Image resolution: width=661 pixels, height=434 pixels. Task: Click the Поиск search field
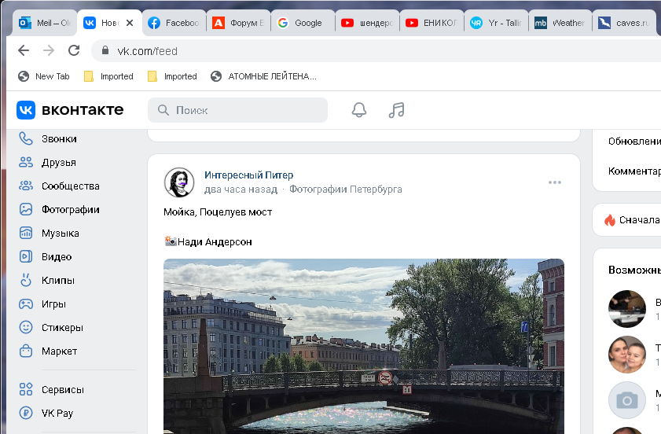click(x=238, y=110)
